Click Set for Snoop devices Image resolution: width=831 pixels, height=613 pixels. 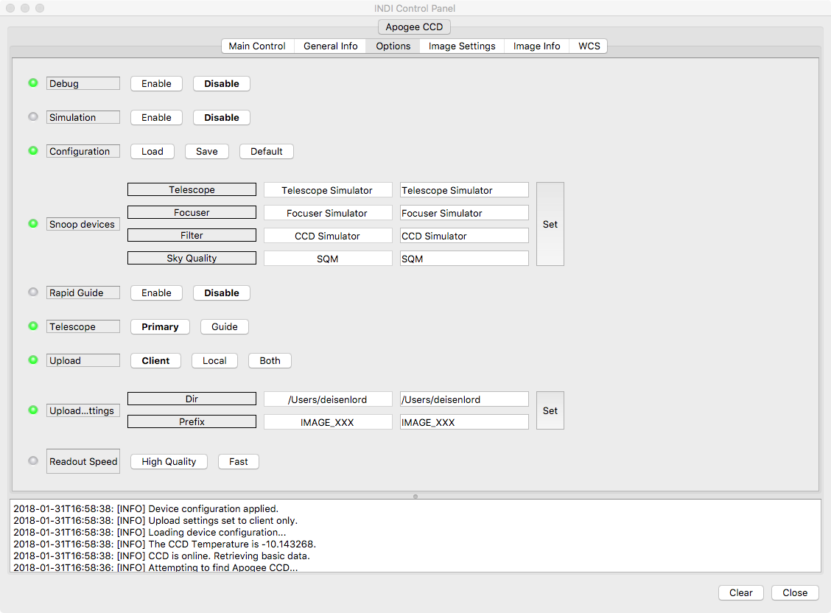point(550,224)
